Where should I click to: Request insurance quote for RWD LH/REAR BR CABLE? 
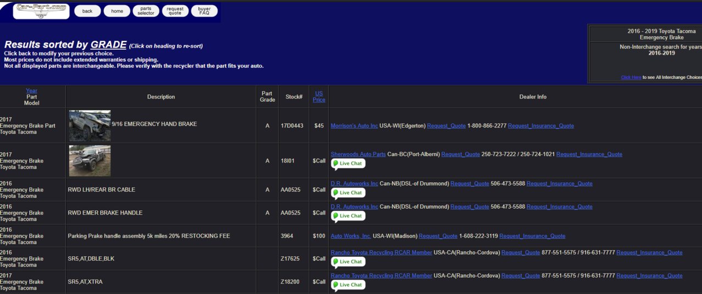[560, 184]
